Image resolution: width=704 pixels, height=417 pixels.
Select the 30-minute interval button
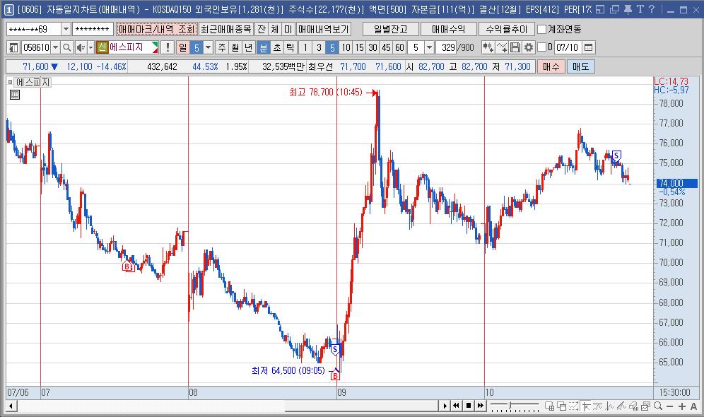(372, 47)
